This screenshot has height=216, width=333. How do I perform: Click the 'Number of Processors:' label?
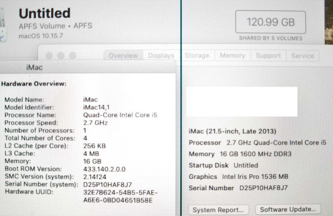click(x=40, y=130)
